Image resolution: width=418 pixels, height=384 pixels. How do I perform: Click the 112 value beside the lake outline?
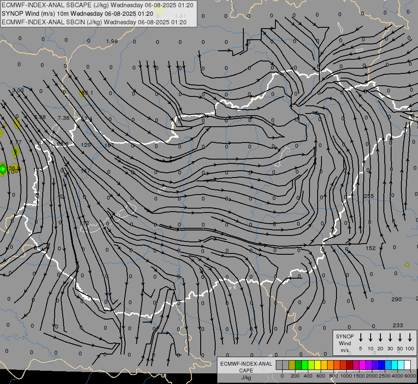[84, 223]
